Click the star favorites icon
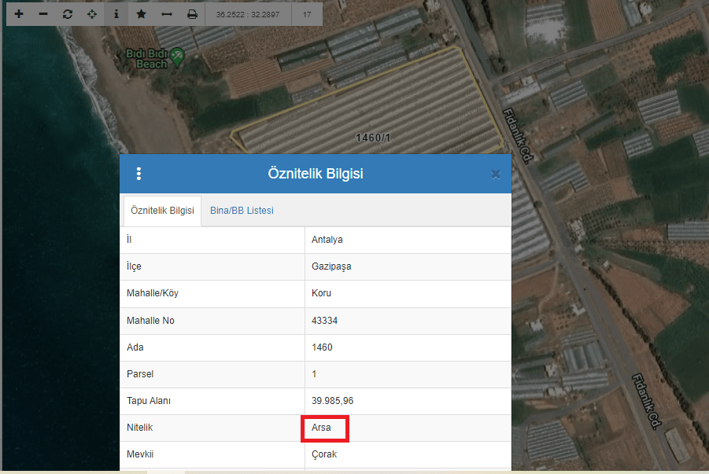This screenshot has height=474, width=709. click(141, 14)
